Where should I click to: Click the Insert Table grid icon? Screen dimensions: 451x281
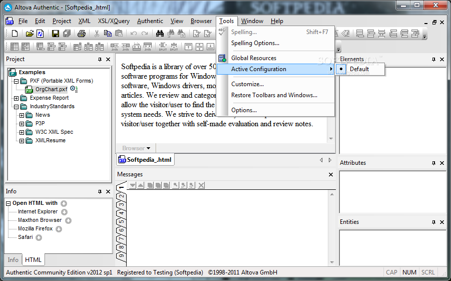pos(15,47)
